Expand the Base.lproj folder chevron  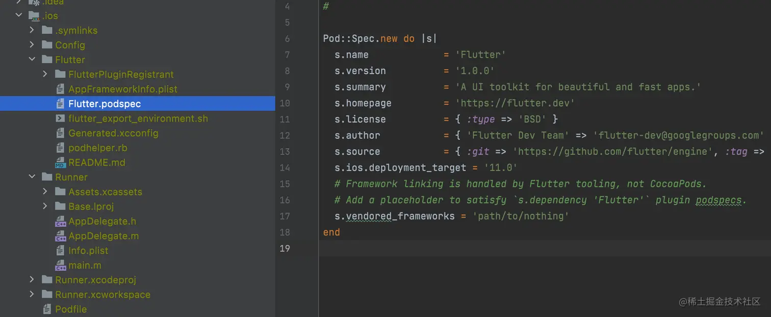[x=45, y=207]
